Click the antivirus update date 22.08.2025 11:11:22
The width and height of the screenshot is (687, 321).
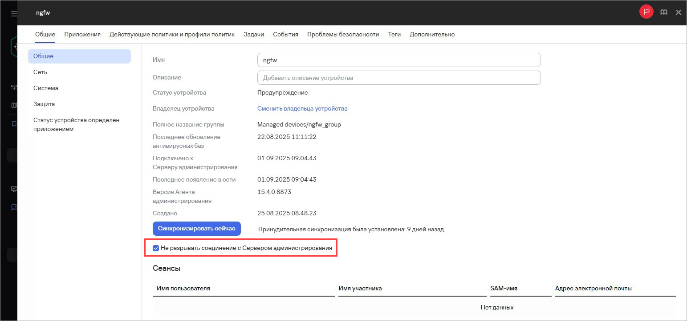pos(287,137)
